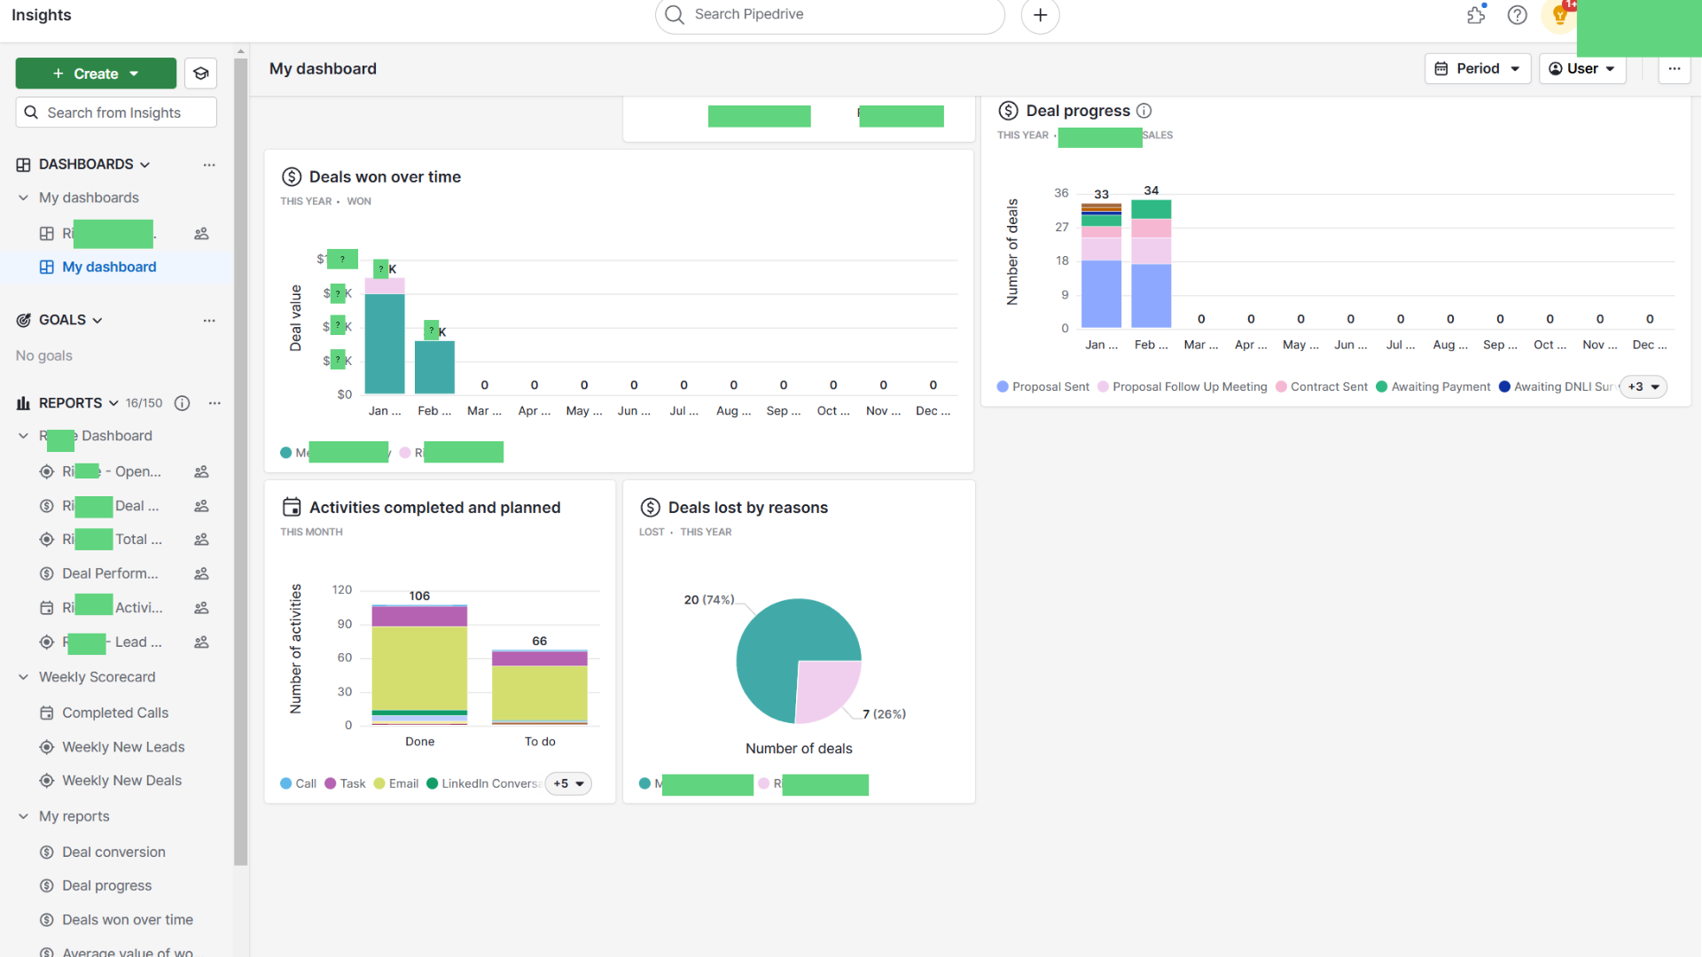
Task: Open the help question mark icon
Action: click(1517, 15)
